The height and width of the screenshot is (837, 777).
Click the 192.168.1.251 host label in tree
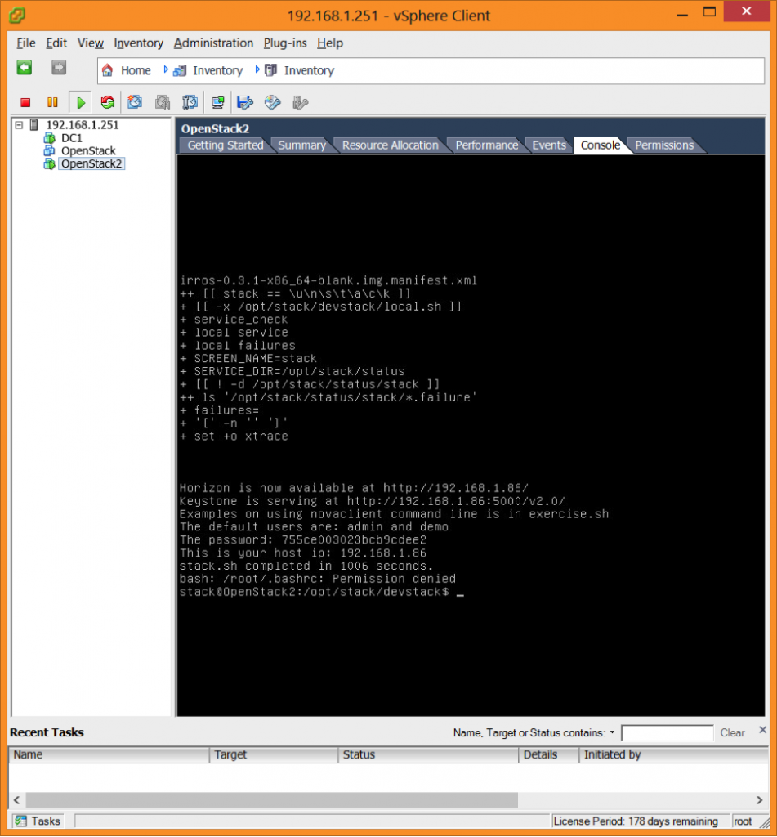click(83, 125)
